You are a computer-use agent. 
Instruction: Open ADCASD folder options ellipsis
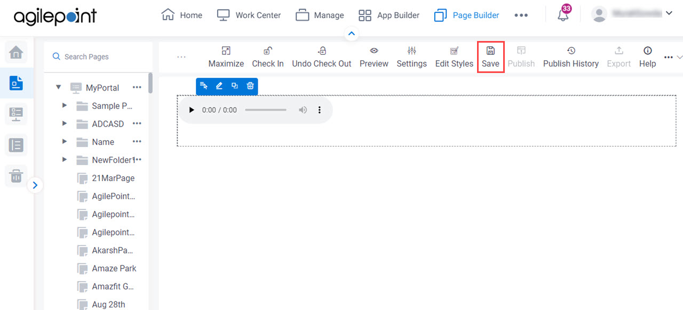click(137, 124)
